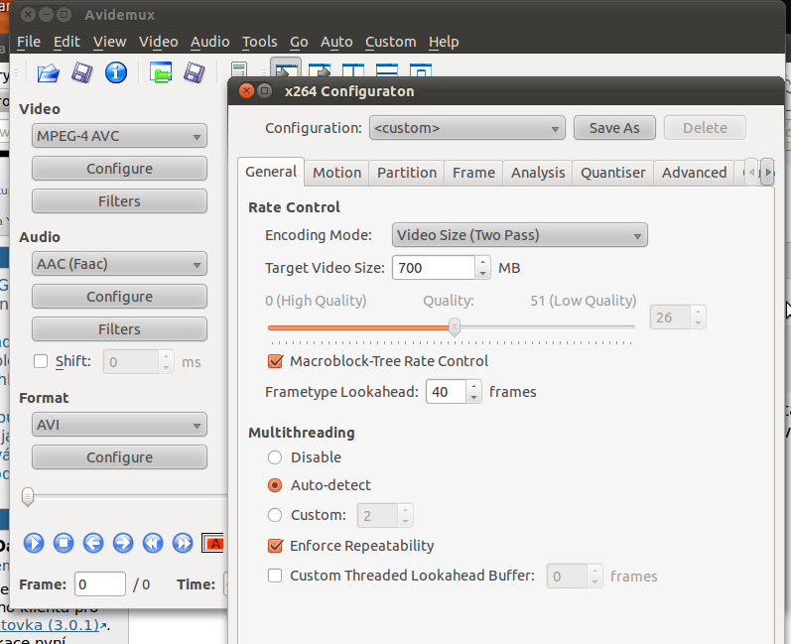
Task: Switch to the output view mode icon
Action: (320, 69)
